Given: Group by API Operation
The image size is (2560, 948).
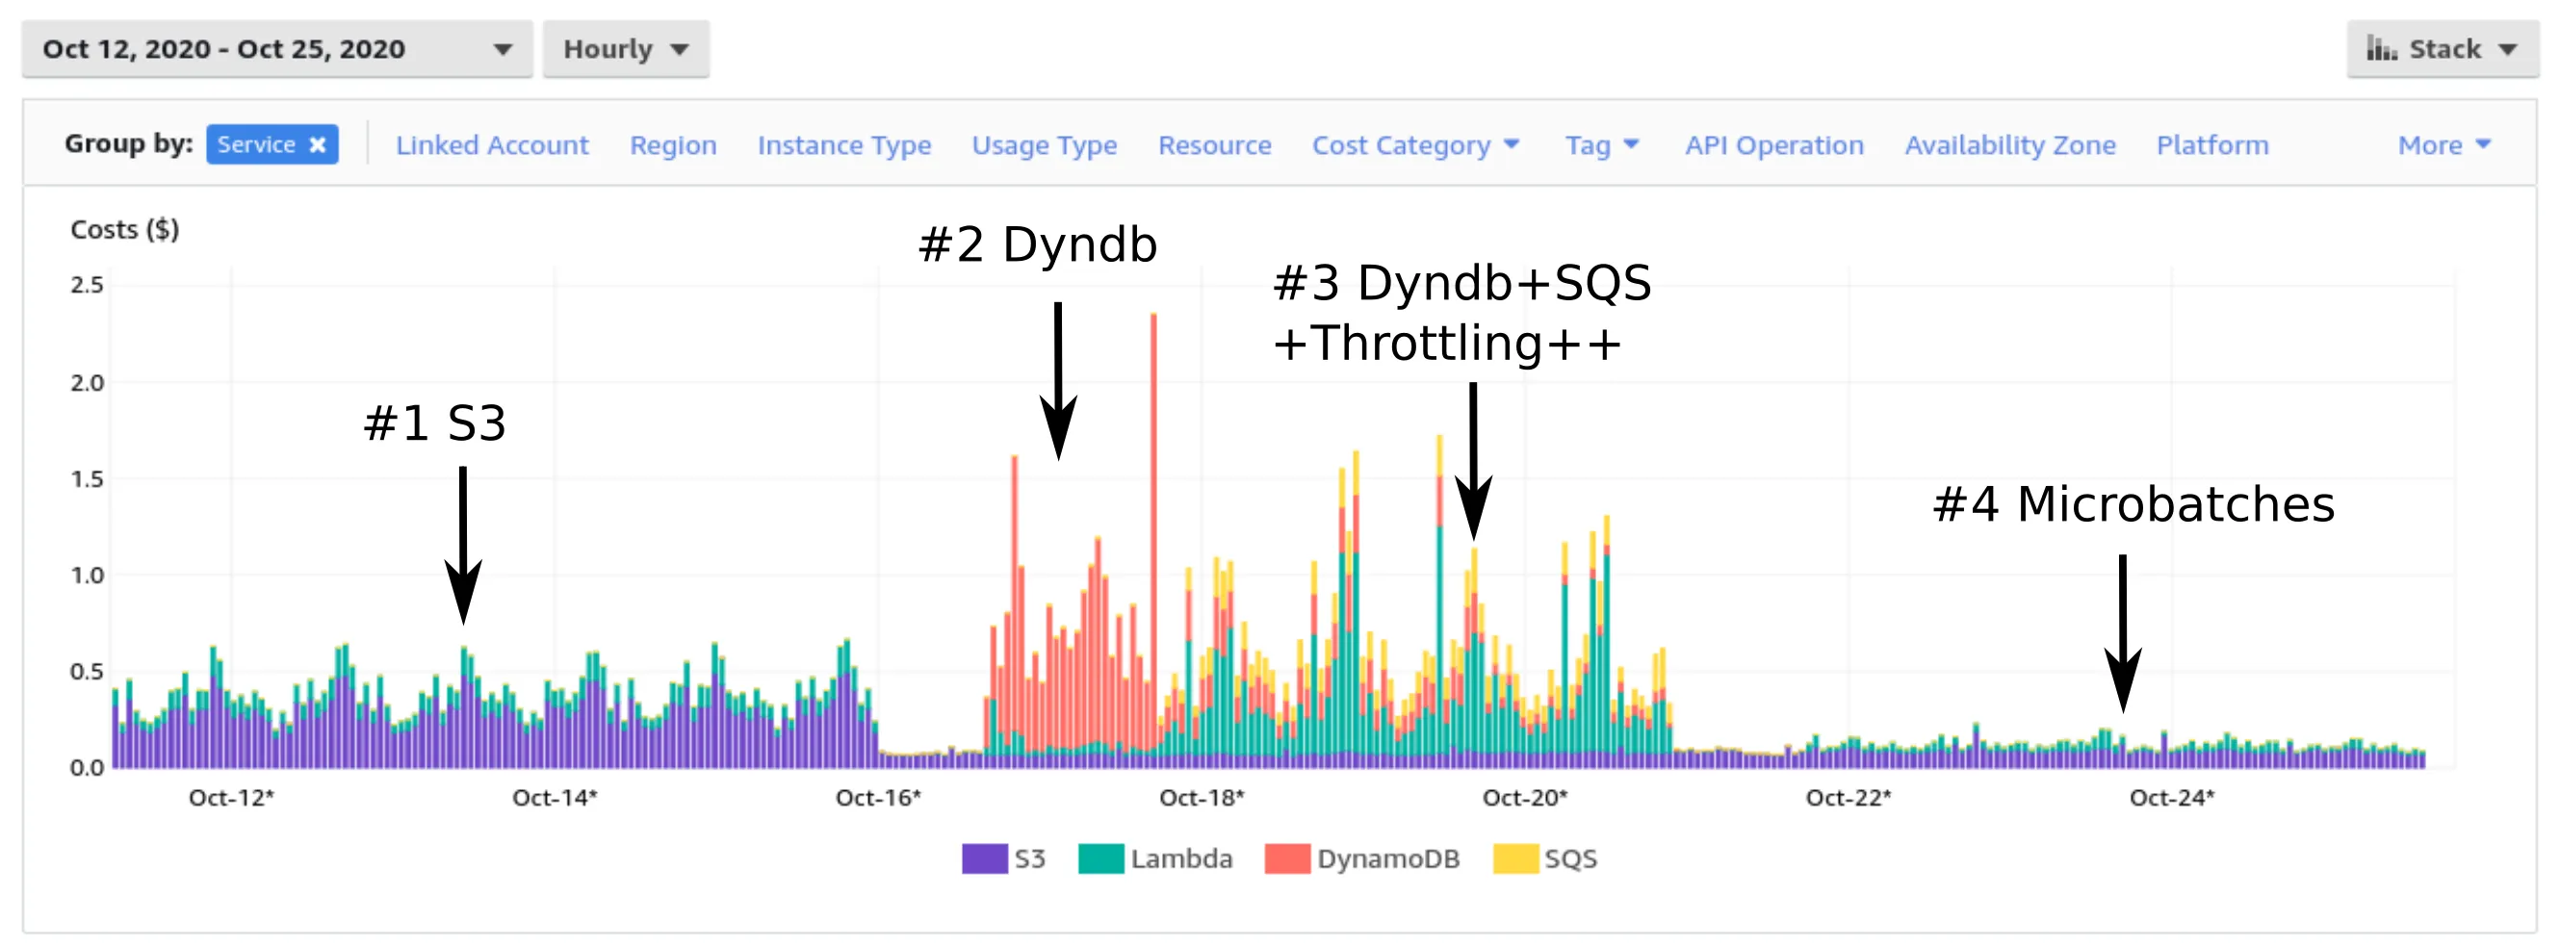Looking at the screenshot, I should click(x=1774, y=145).
